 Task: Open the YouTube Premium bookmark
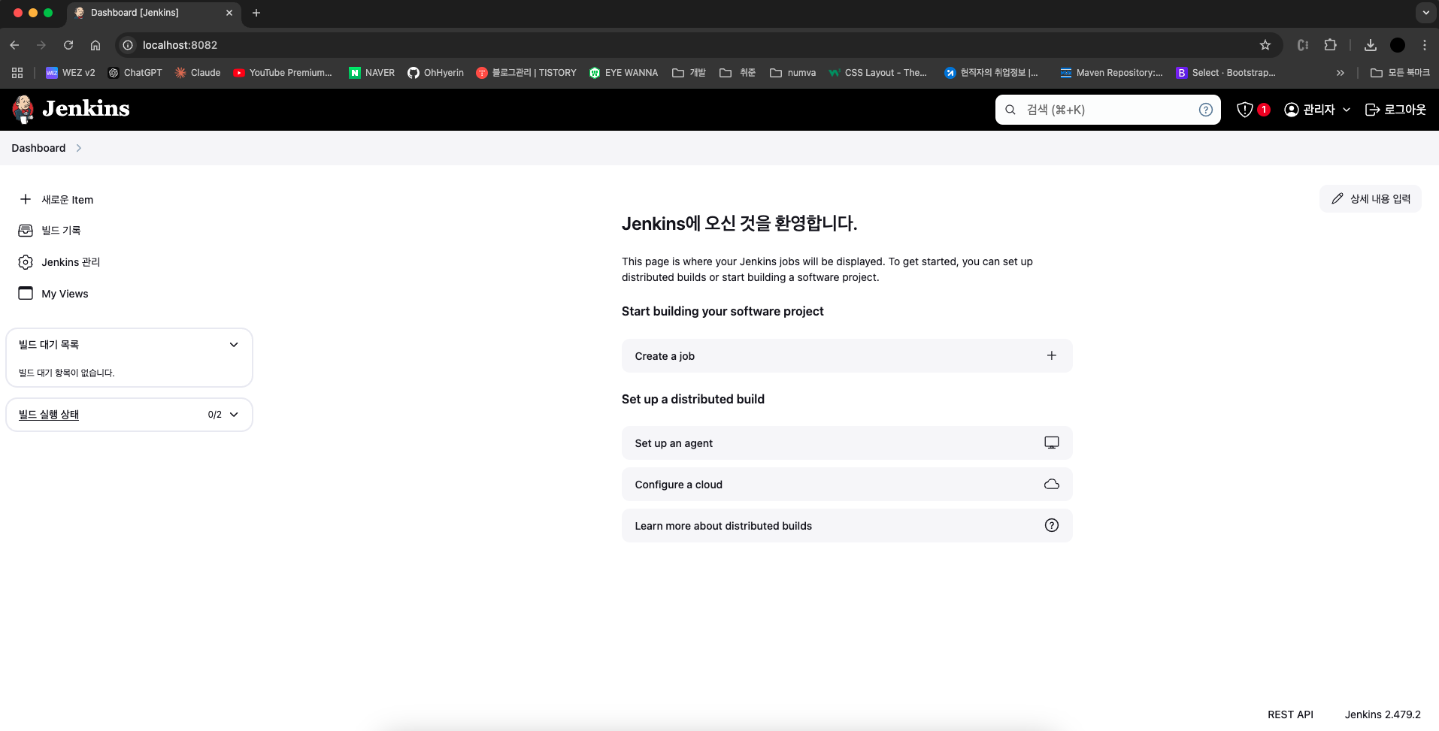point(283,73)
